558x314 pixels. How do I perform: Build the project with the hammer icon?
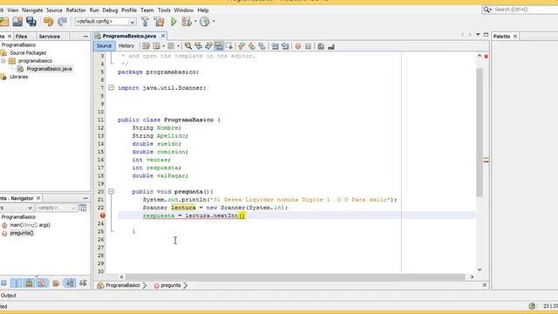point(145,21)
